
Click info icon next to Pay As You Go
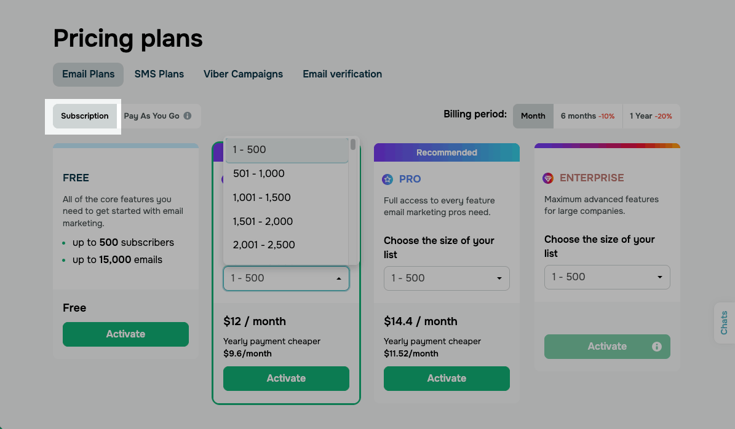click(x=188, y=116)
